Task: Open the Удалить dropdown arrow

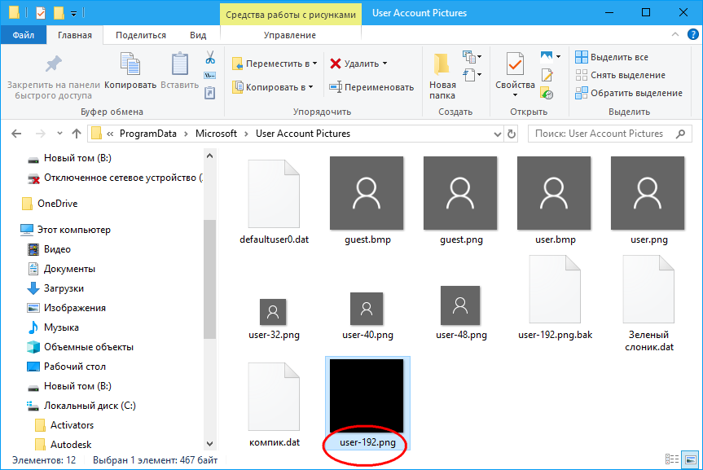Action: click(385, 64)
